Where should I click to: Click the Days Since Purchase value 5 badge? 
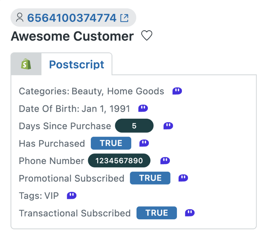tap(134, 126)
